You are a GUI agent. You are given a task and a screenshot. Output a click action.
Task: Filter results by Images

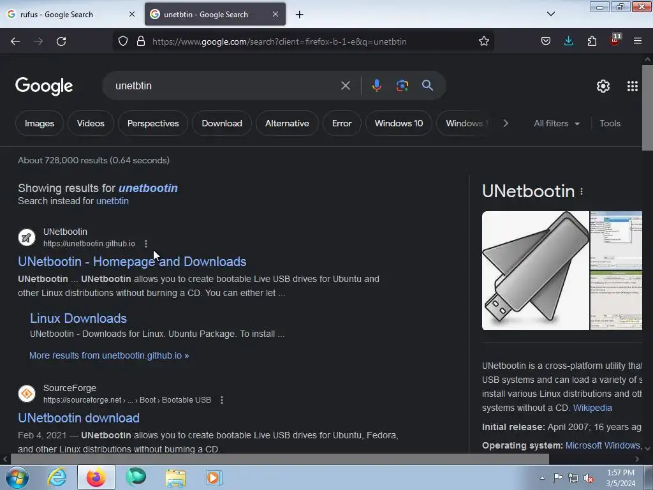coord(40,123)
